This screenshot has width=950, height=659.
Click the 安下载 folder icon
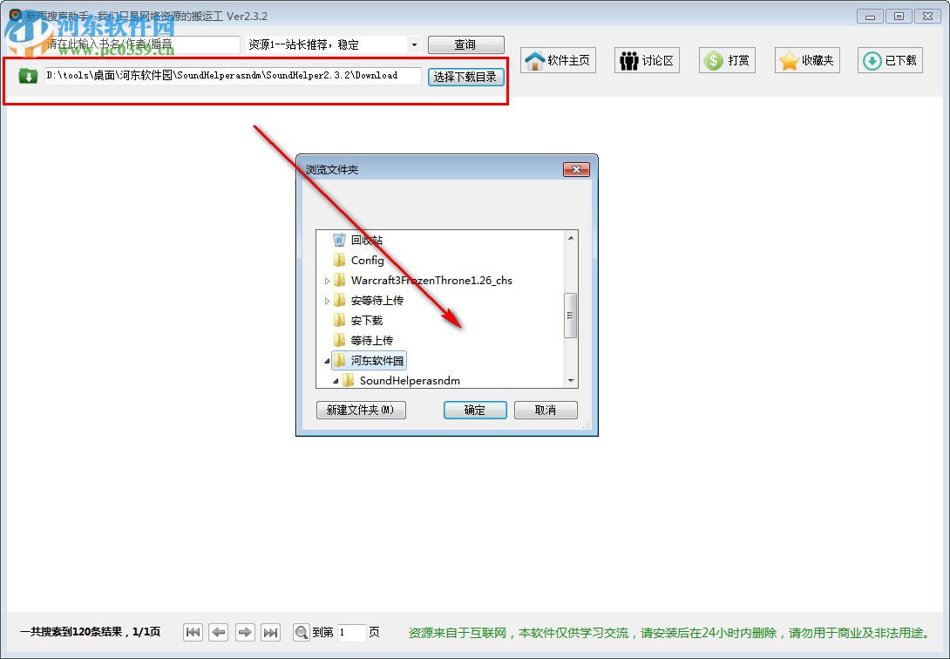339,320
